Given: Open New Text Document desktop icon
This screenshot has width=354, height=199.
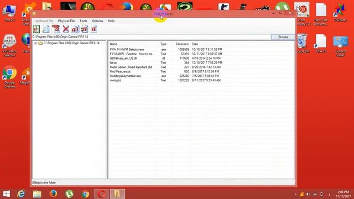Looking at the screenshot, I should (321, 14).
